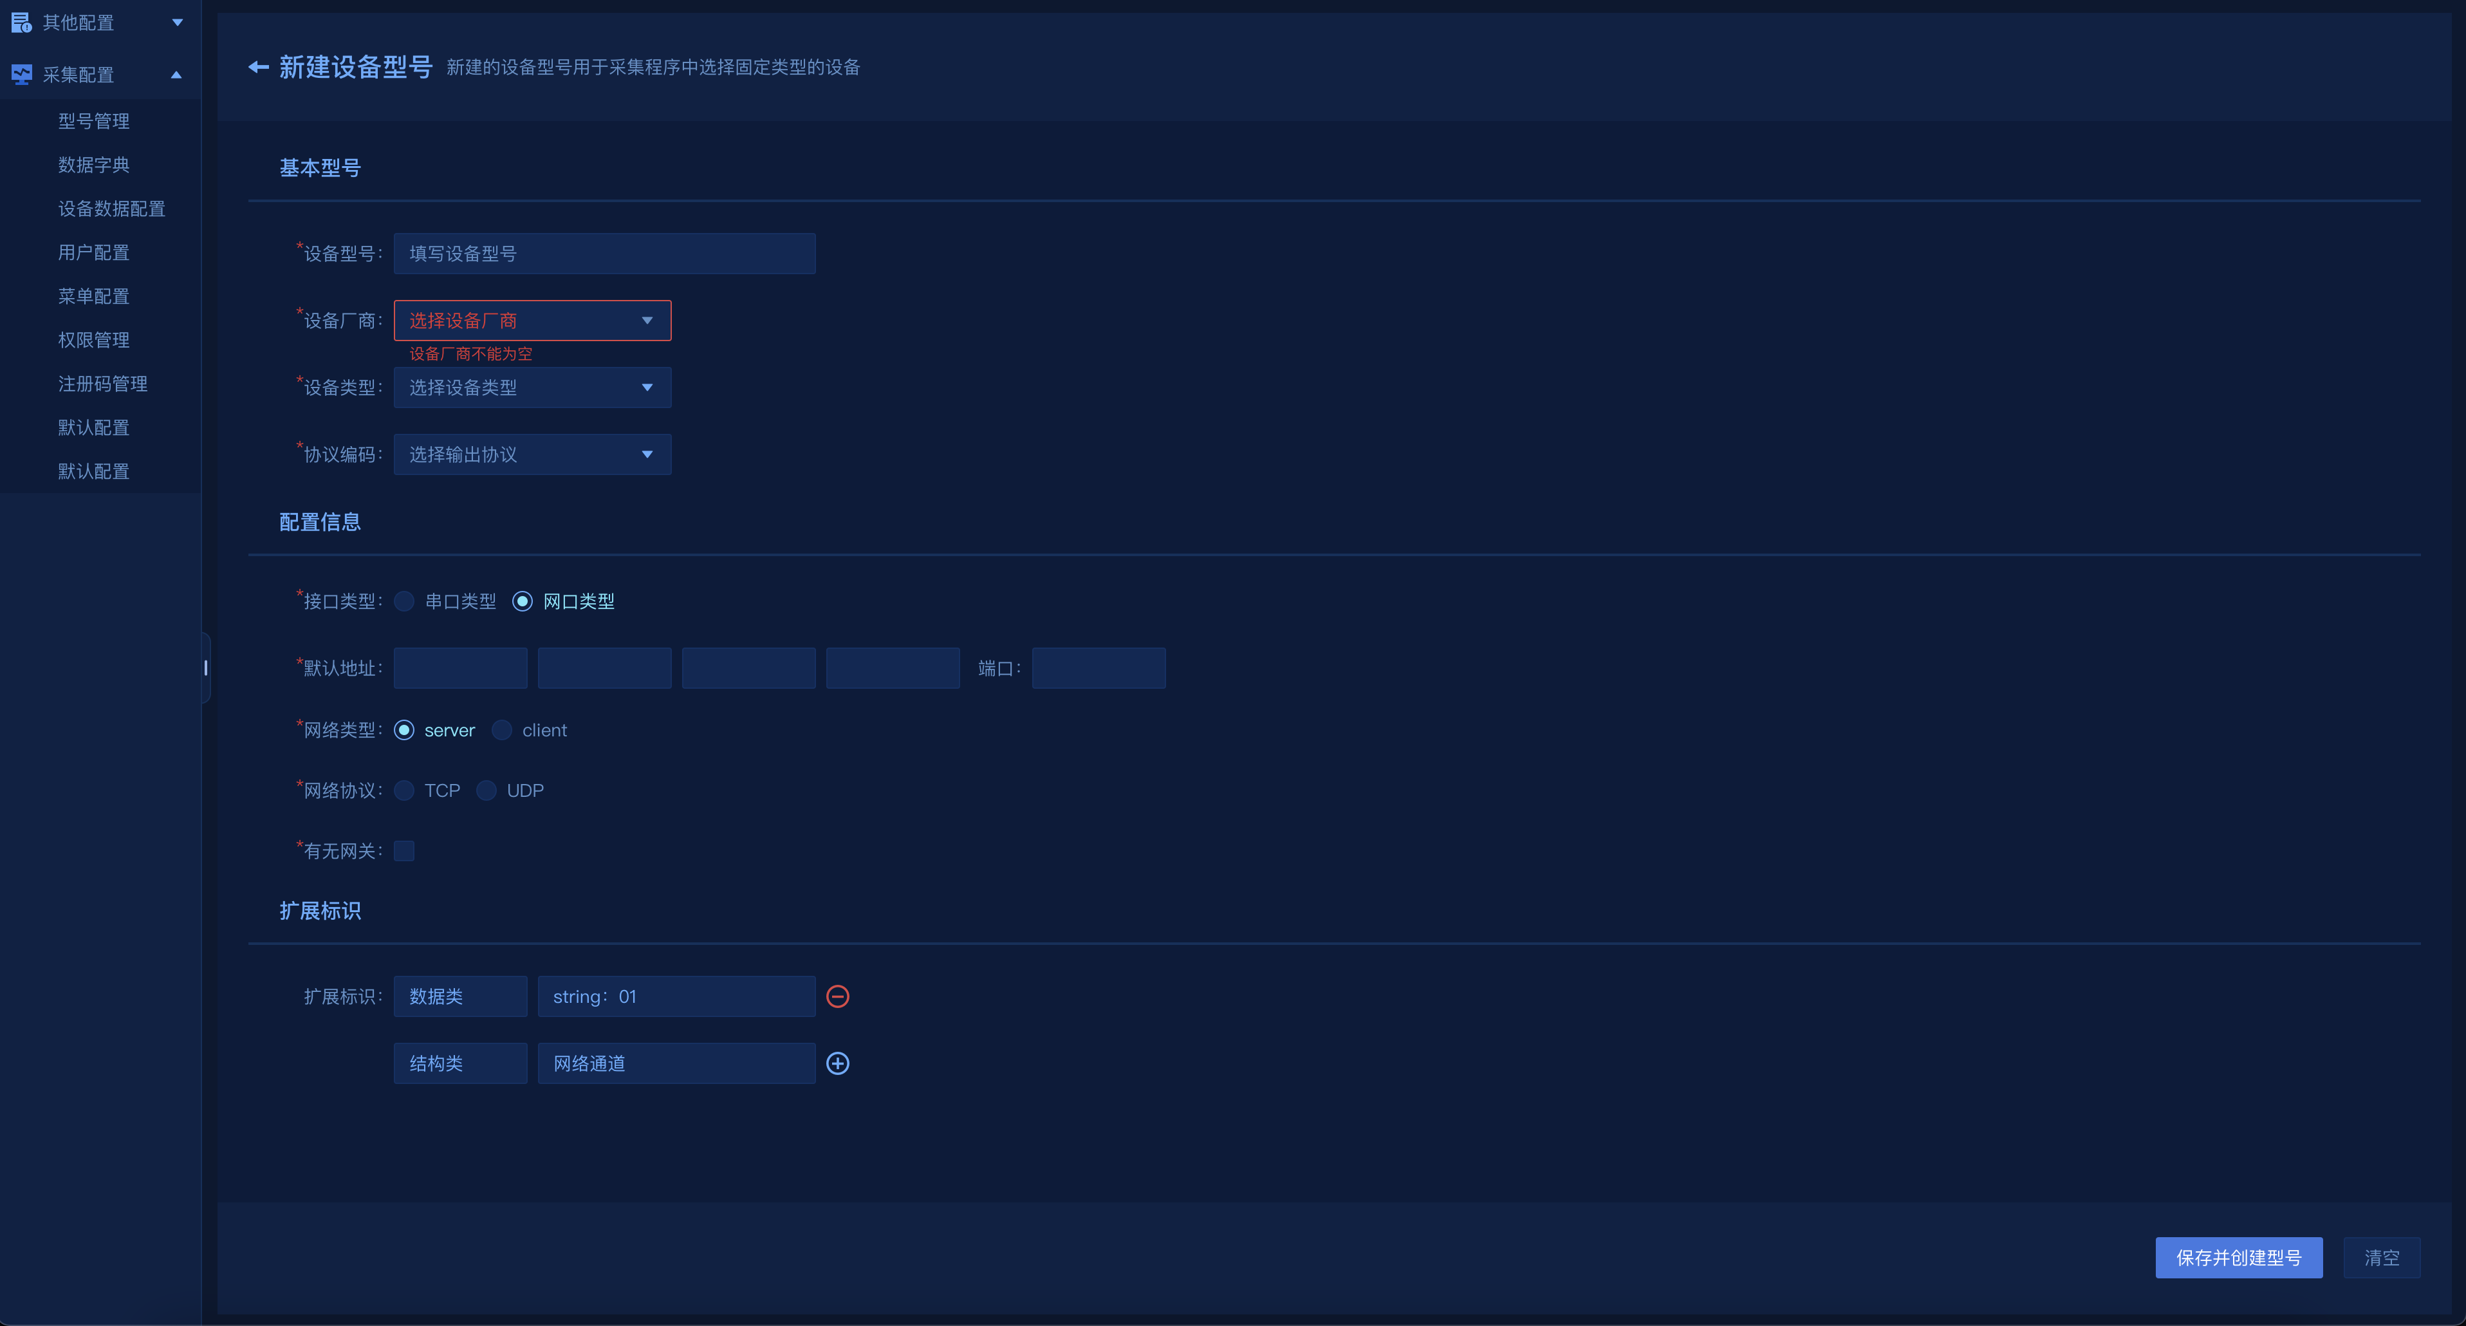Viewport: 2466px width, 1326px height.
Task: Click the back arrow beside 新建设备型号
Action: (x=257, y=67)
